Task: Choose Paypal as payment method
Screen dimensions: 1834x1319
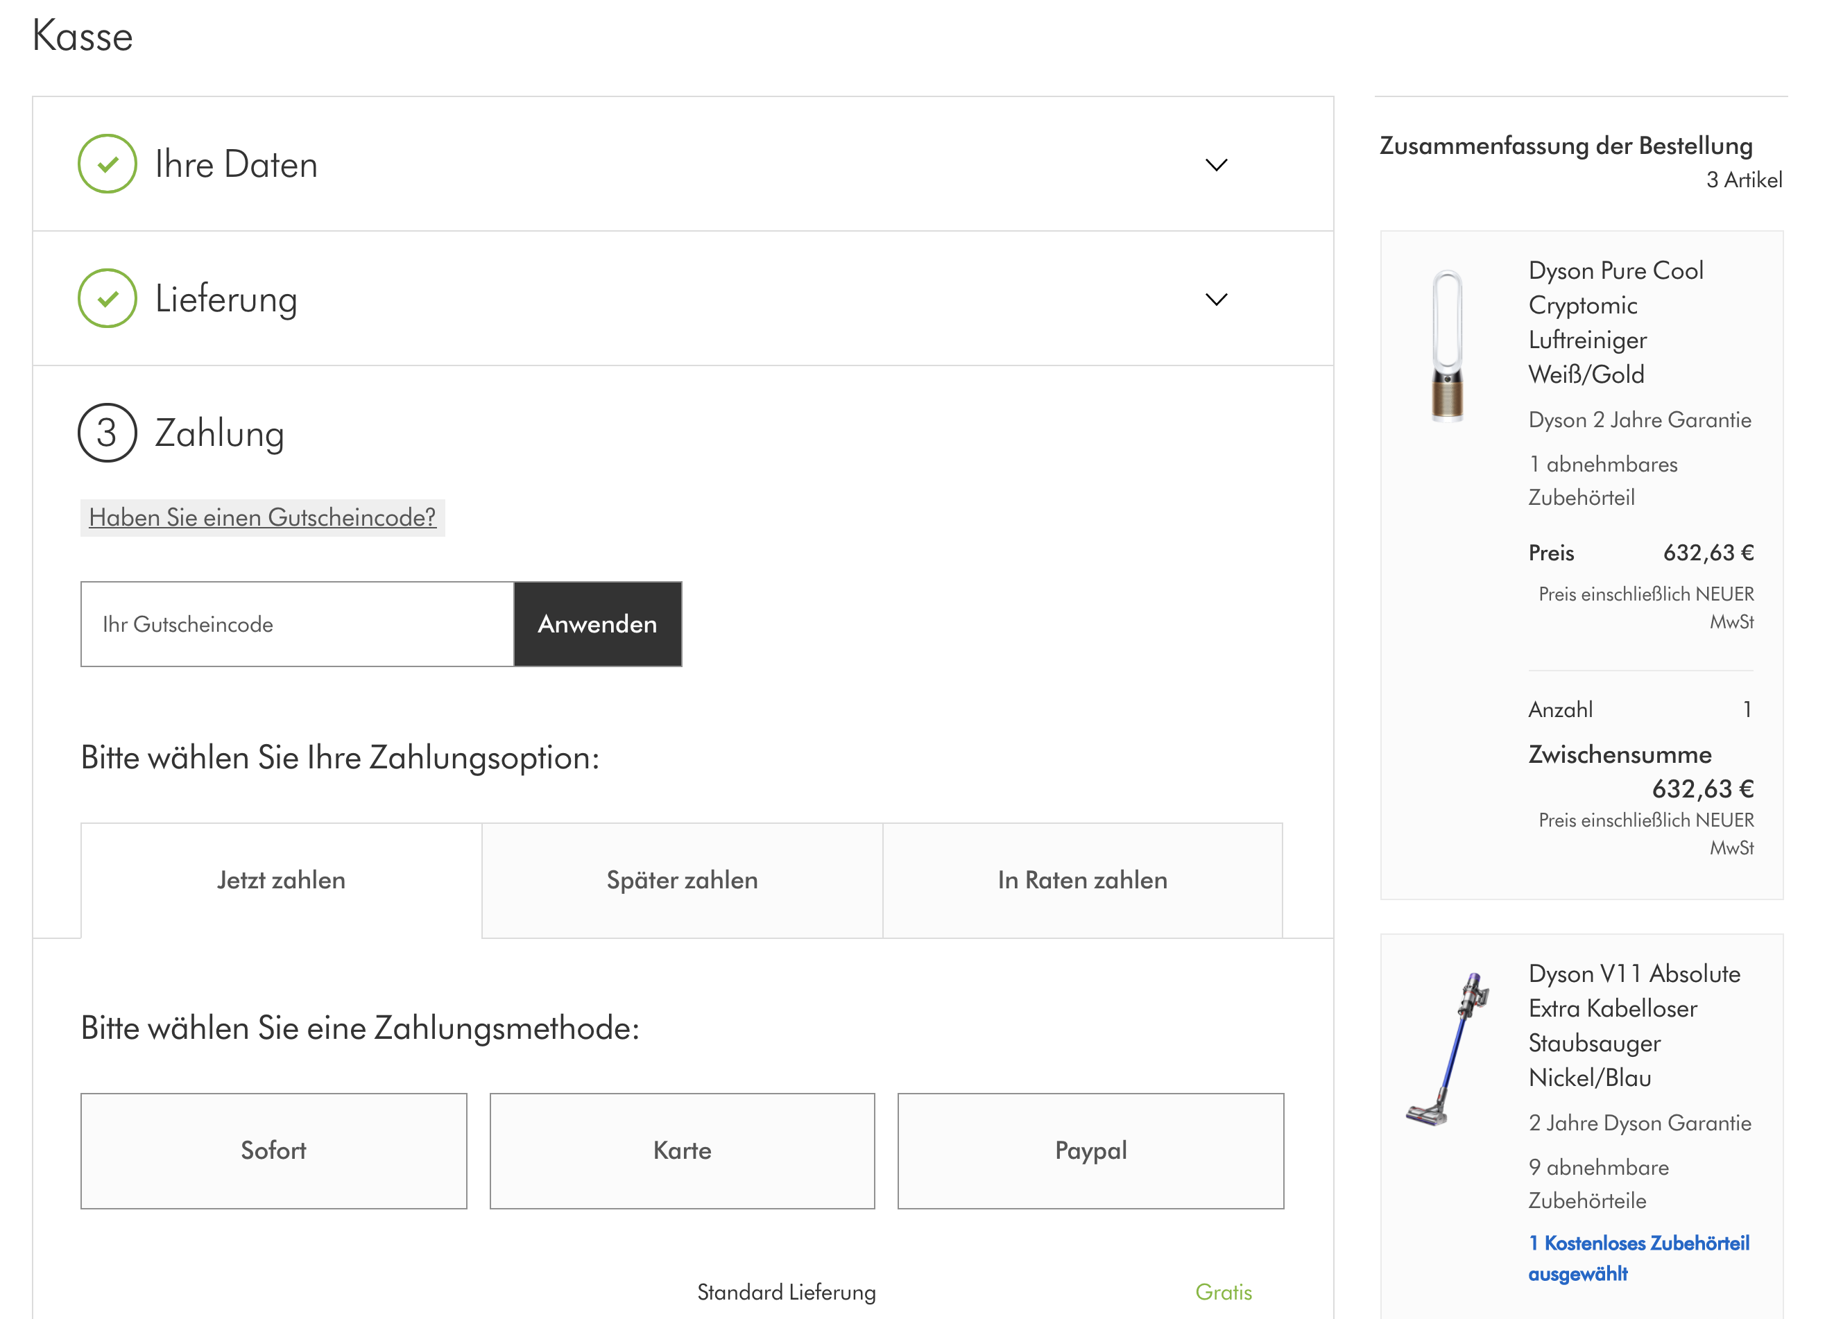Action: pyautogui.click(x=1090, y=1152)
